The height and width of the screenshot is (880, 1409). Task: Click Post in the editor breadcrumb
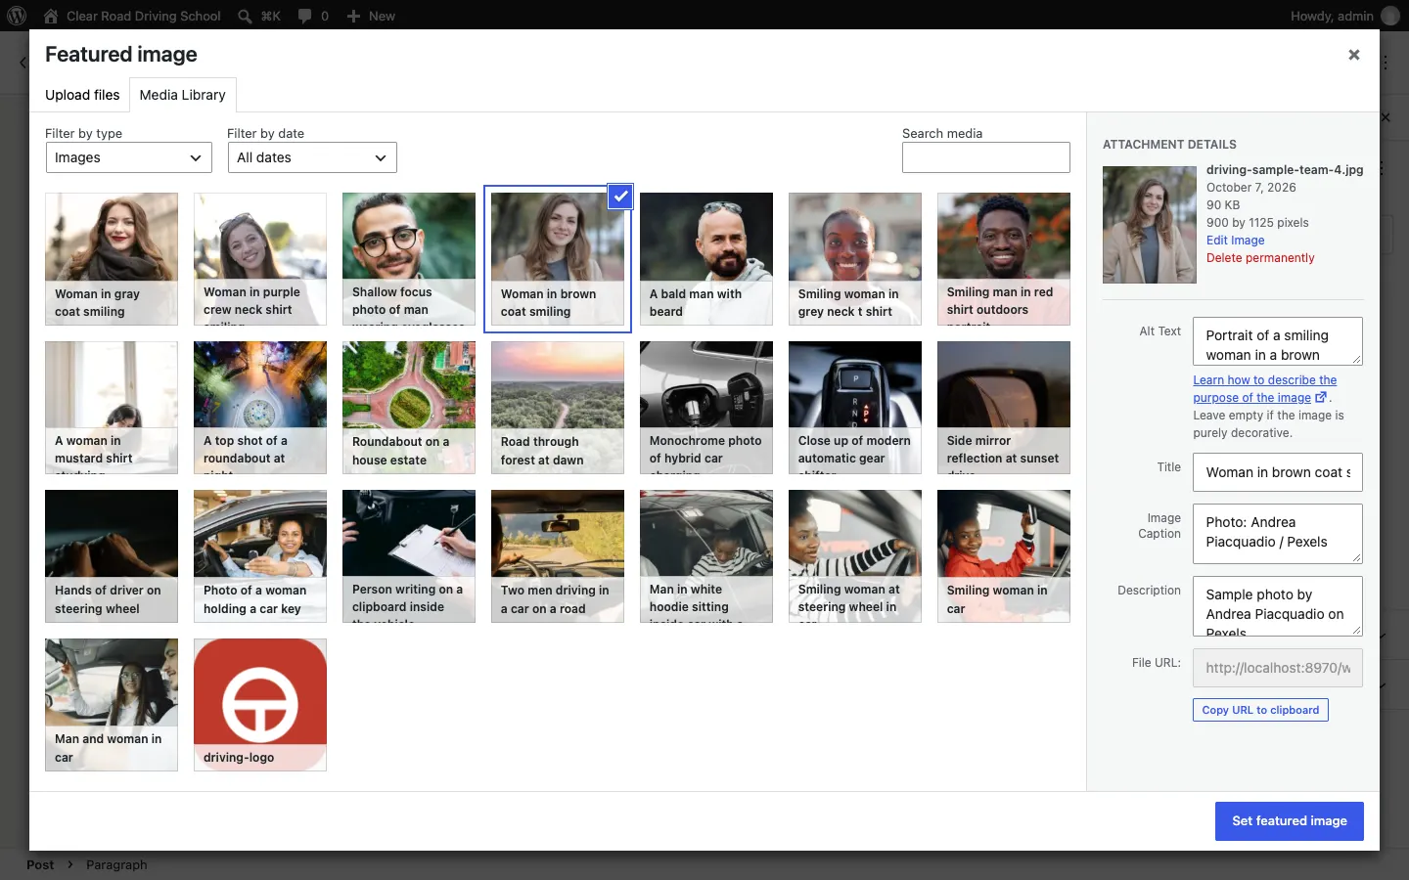(40, 864)
